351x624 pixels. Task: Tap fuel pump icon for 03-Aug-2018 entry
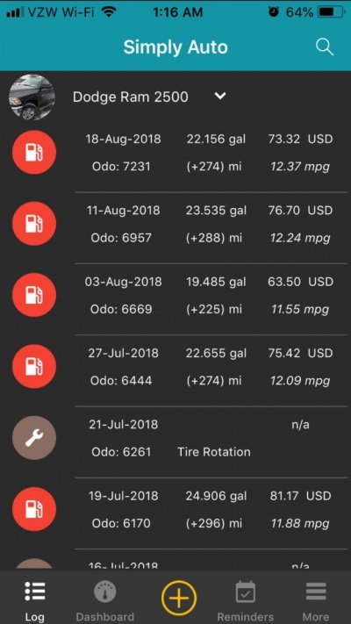tap(34, 295)
